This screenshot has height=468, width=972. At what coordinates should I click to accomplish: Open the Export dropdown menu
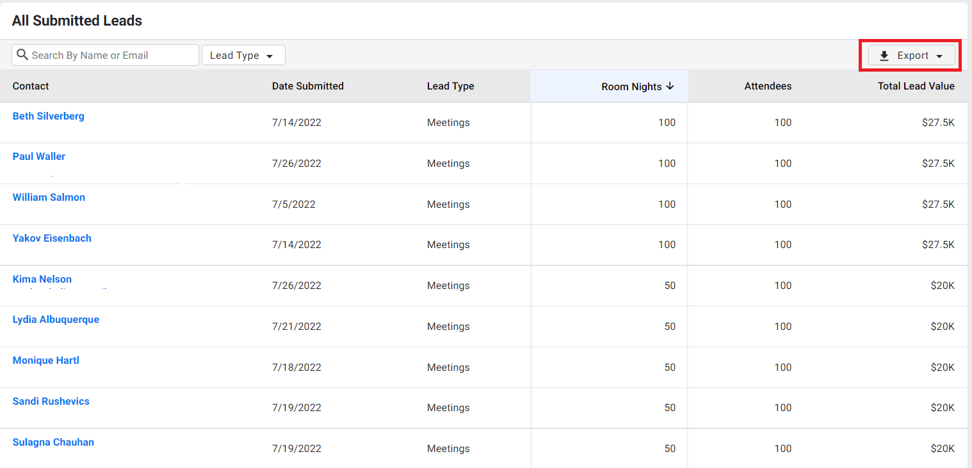tap(912, 56)
